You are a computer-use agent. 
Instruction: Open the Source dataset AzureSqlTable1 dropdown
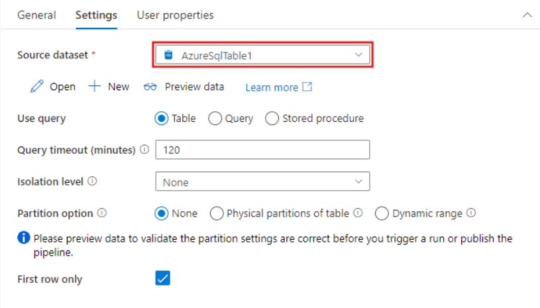262,55
